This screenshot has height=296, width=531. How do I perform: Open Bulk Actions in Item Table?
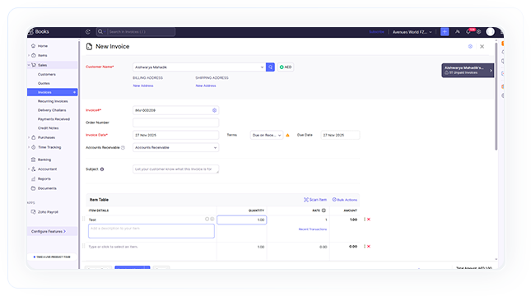point(345,200)
